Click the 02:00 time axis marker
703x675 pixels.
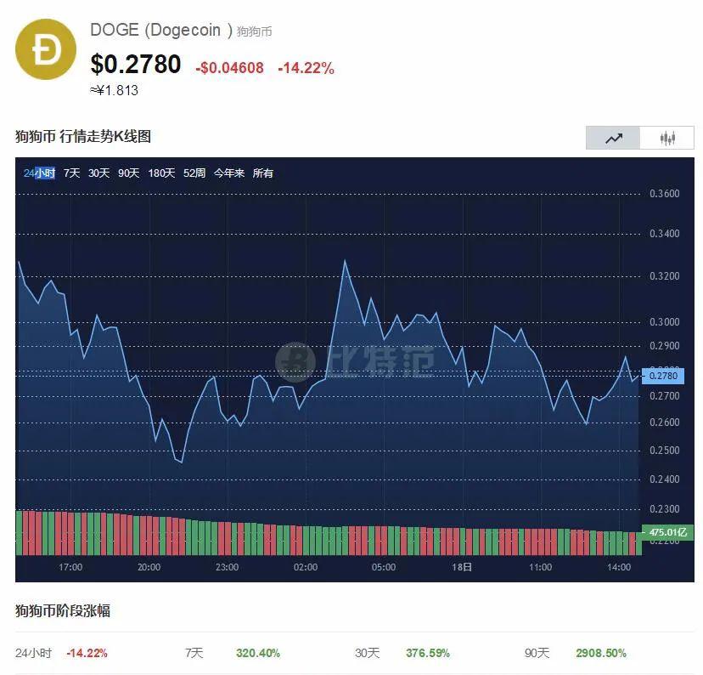tap(305, 567)
